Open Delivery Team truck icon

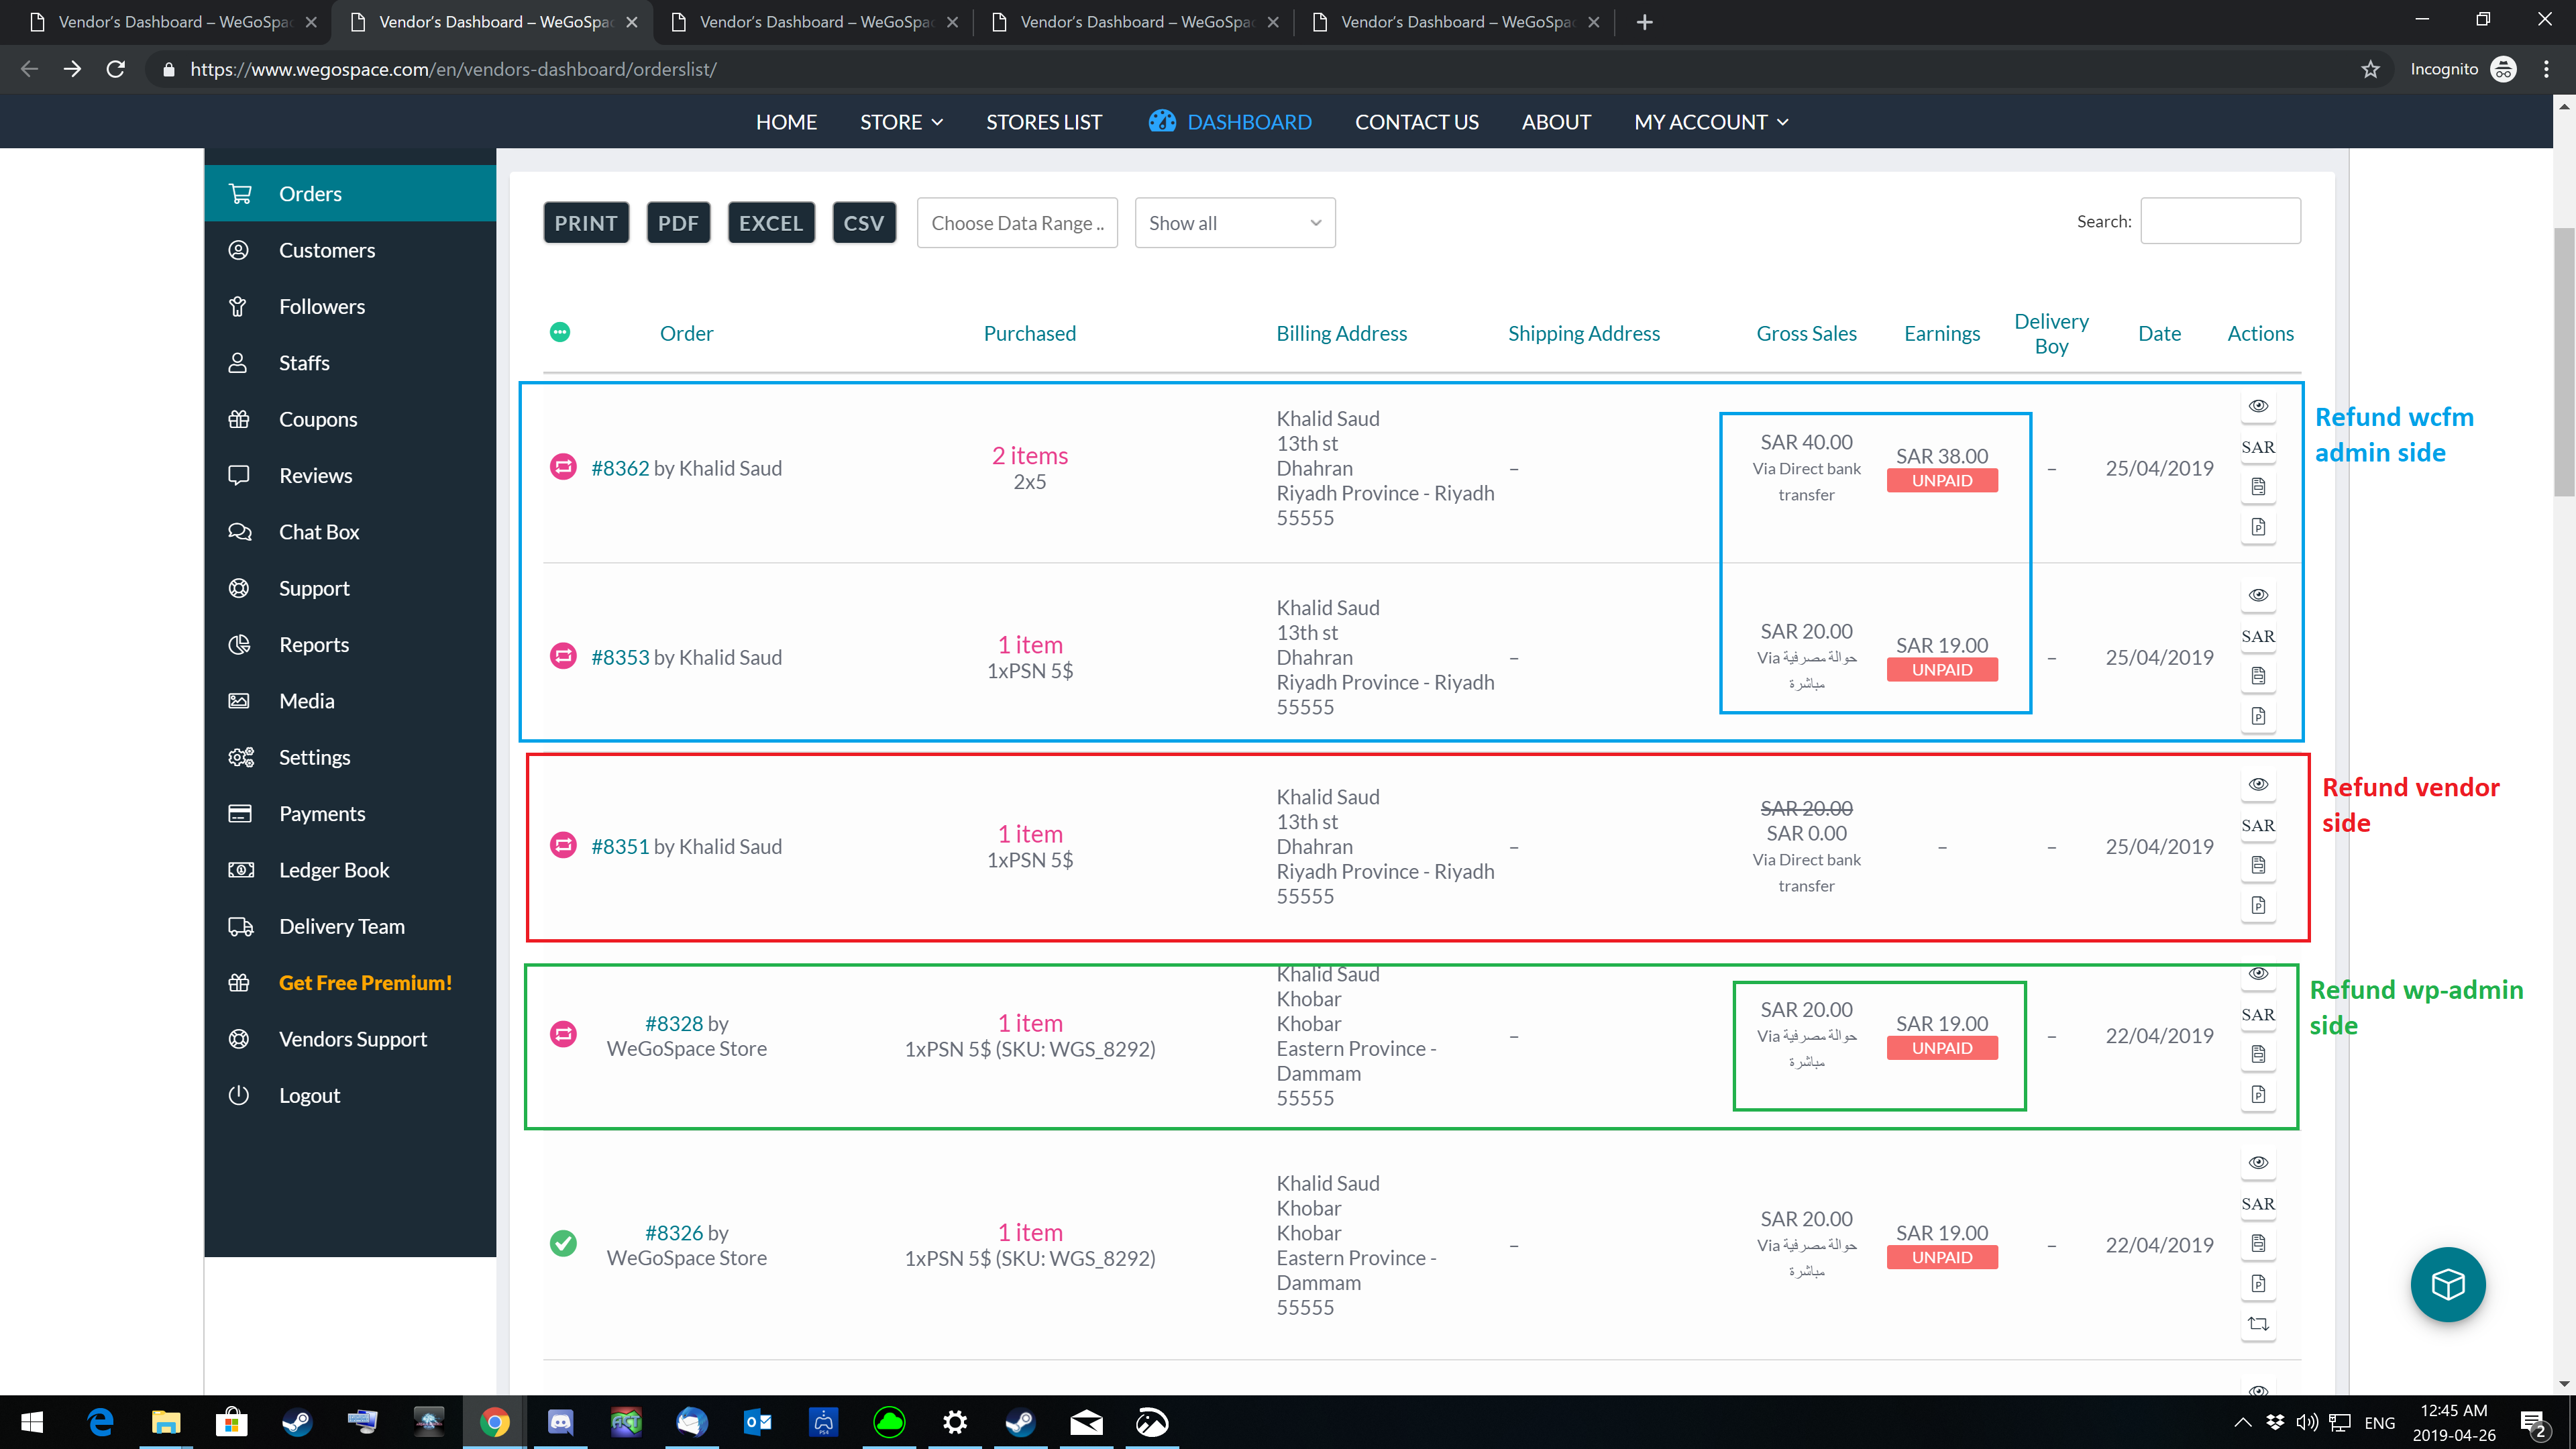240,926
